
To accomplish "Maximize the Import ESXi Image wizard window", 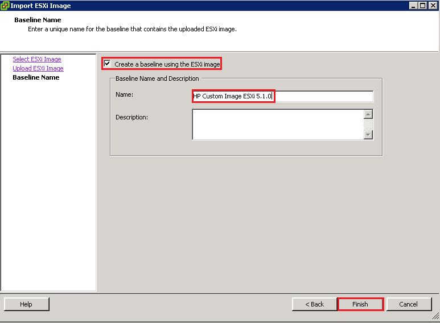I will (x=423, y=6).
